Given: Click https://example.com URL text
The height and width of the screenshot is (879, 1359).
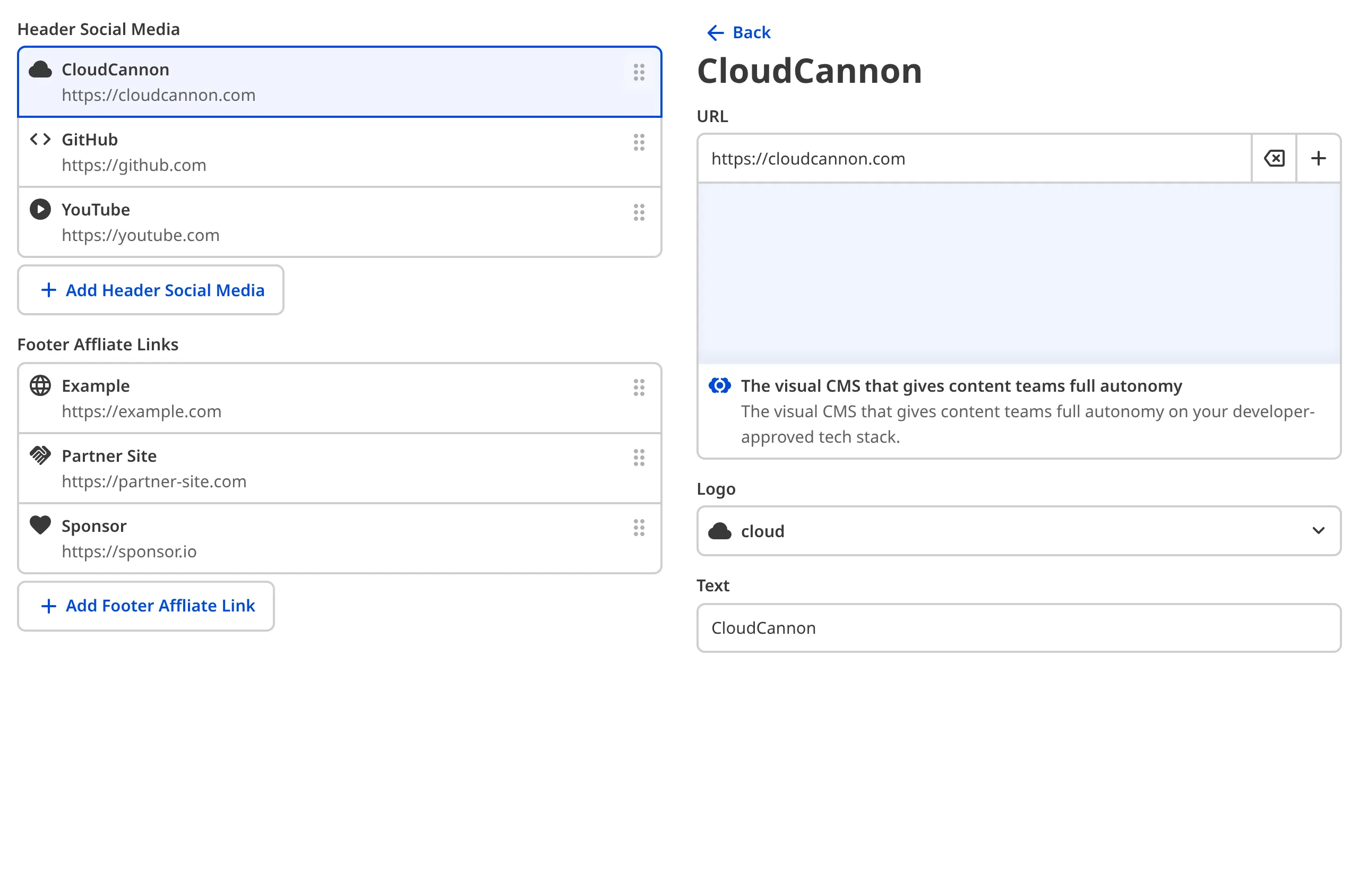Looking at the screenshot, I should (x=142, y=411).
